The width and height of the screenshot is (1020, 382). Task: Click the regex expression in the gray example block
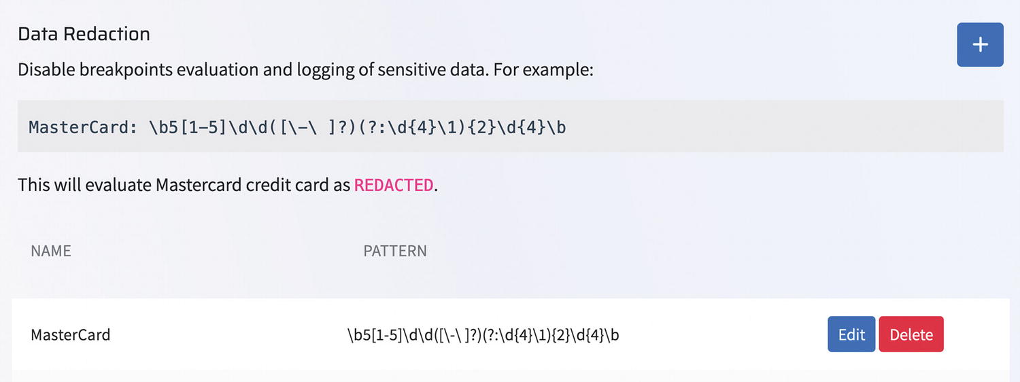coord(357,127)
